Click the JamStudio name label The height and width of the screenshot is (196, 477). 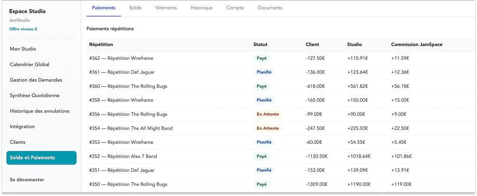[19, 20]
